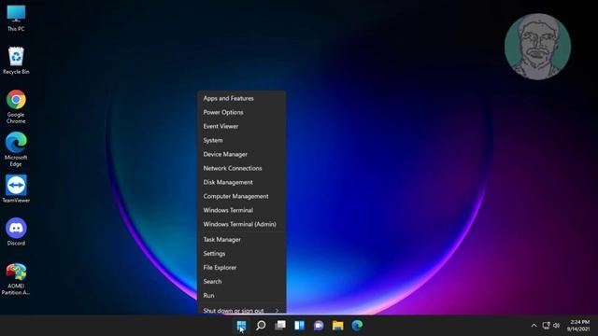The image size is (598, 336).
Task: Select Power Options menu entry
Action: tap(241, 112)
